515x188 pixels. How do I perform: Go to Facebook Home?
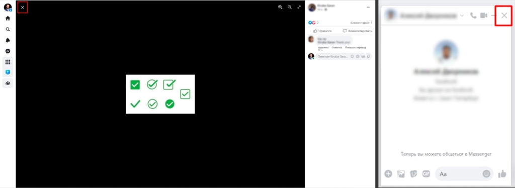coord(8,19)
